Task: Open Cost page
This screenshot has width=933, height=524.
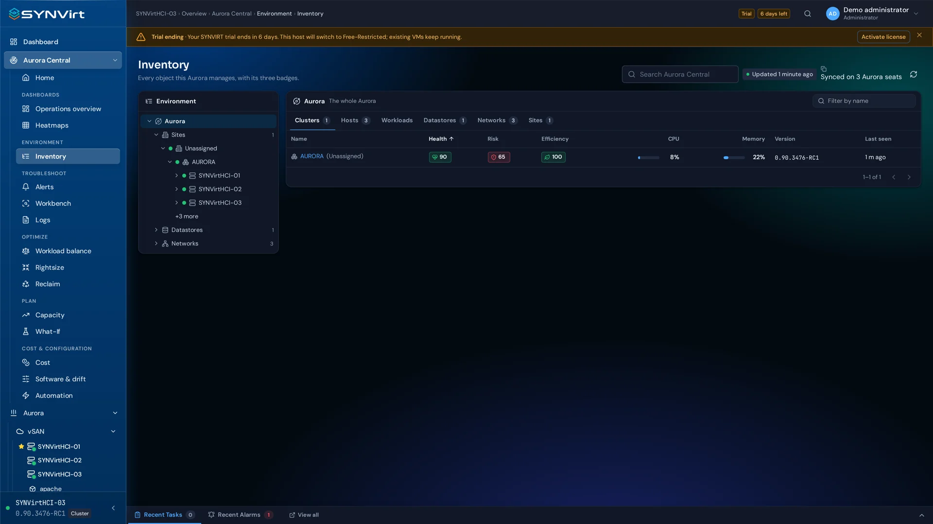Action: (68, 362)
